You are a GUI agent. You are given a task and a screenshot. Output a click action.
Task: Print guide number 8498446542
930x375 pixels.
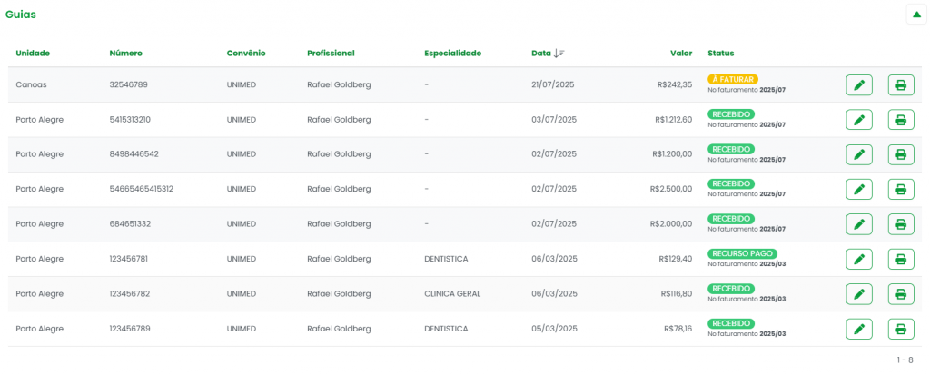coord(900,154)
